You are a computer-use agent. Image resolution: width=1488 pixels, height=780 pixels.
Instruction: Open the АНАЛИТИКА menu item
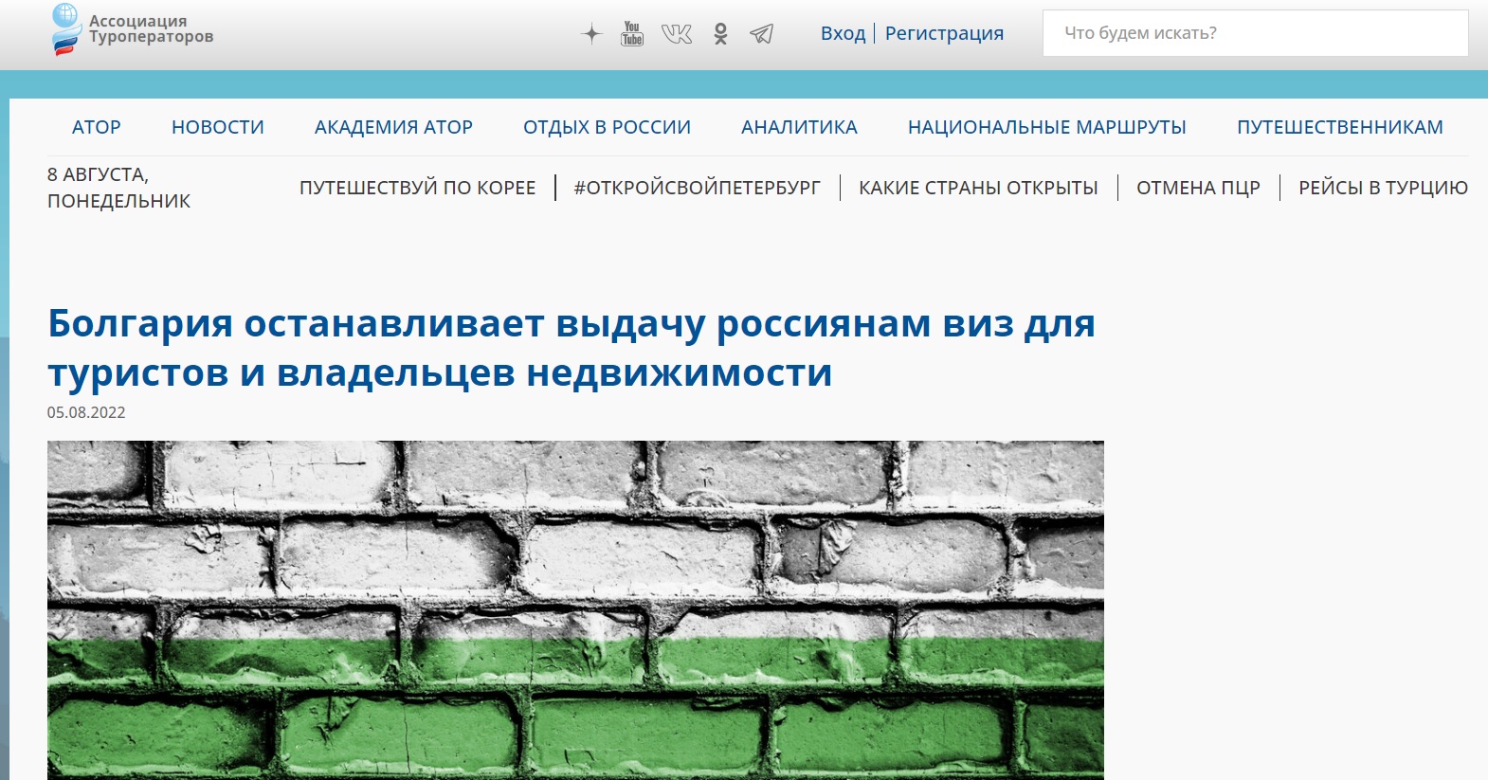coord(799,127)
